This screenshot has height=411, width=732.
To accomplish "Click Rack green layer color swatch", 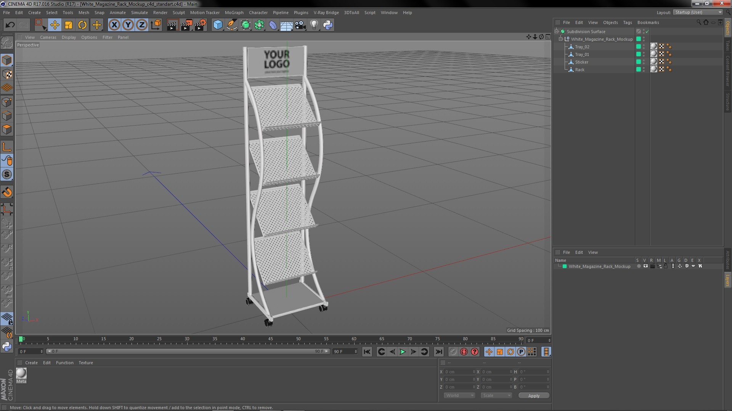I will (x=639, y=69).
